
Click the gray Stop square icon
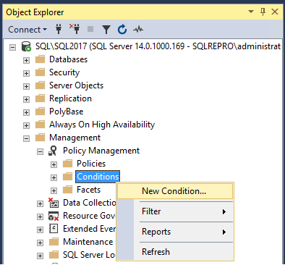[90, 29]
